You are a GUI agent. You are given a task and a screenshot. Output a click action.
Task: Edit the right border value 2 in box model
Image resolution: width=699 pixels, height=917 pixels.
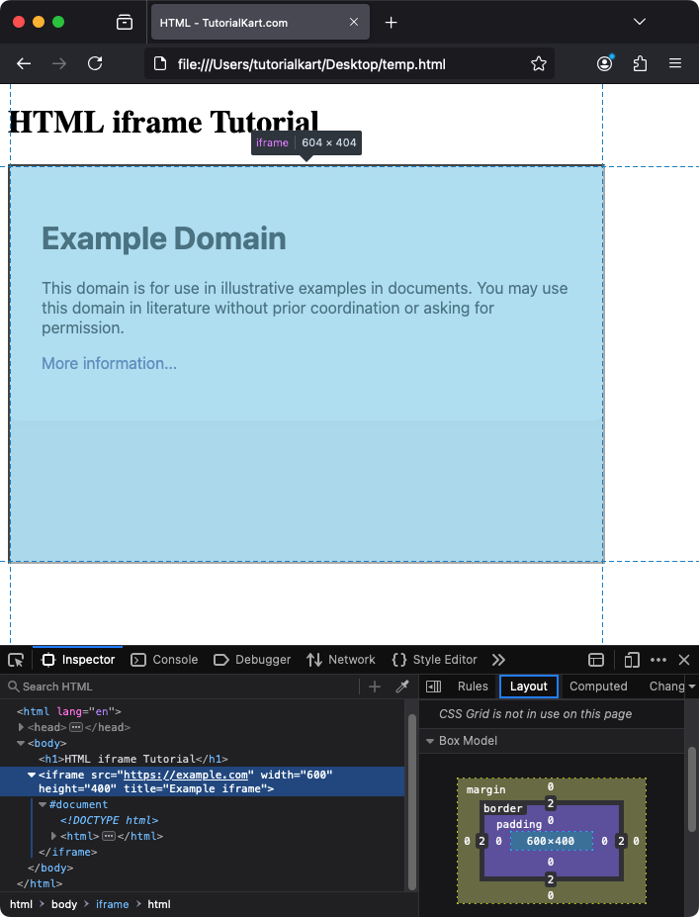[x=621, y=841]
